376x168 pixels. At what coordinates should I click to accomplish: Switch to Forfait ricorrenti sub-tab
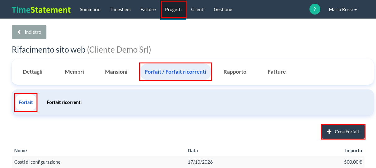[64, 102]
